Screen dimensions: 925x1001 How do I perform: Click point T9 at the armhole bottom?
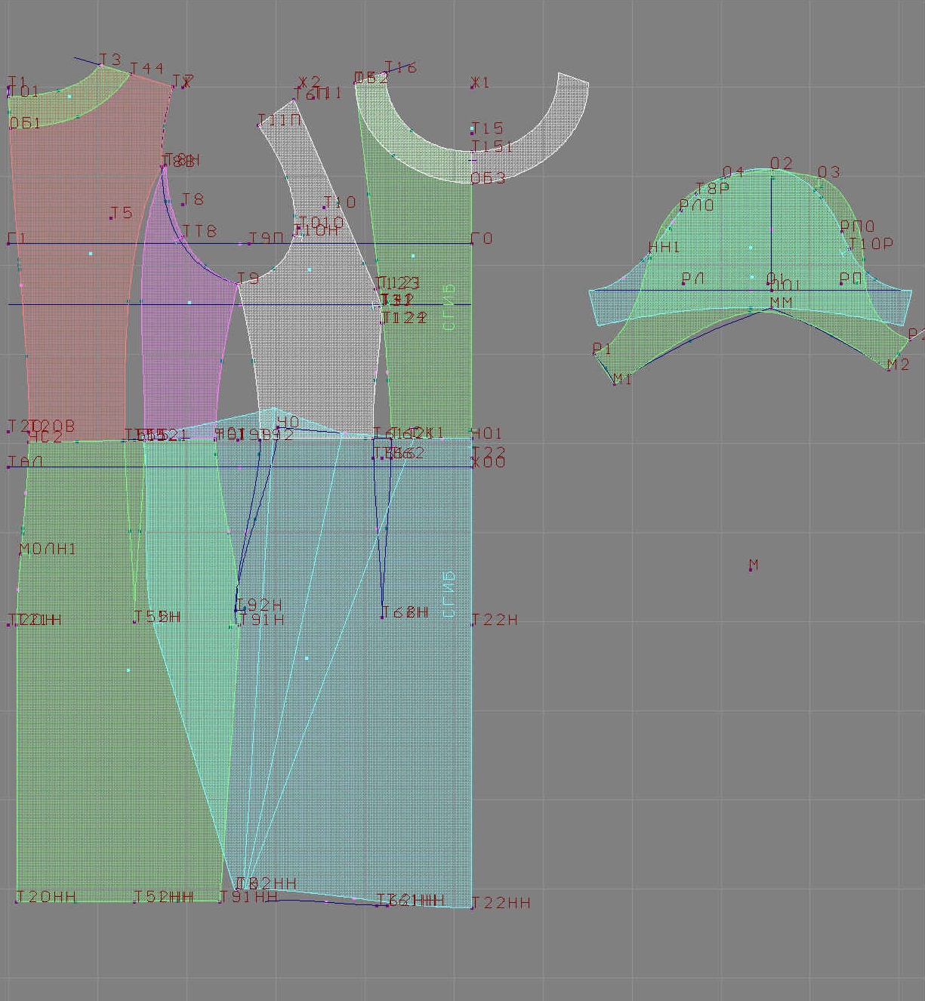(239, 284)
